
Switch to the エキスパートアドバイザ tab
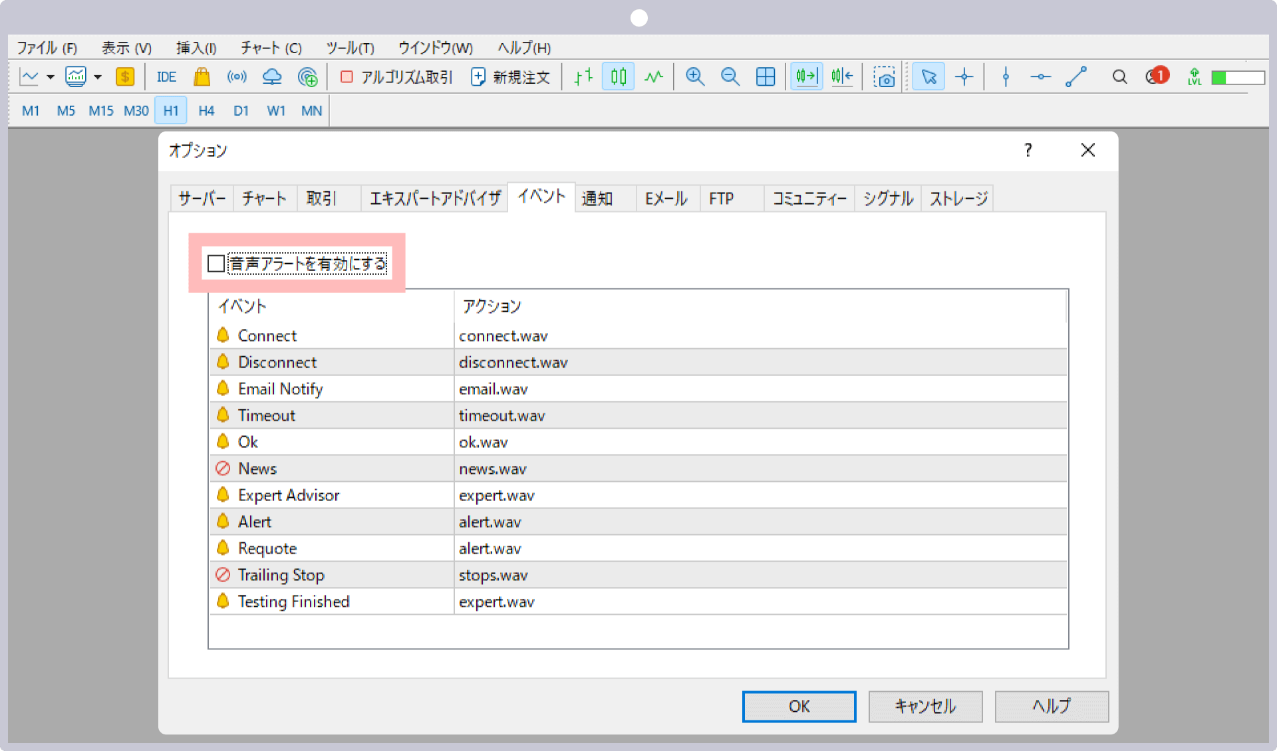tap(435, 198)
